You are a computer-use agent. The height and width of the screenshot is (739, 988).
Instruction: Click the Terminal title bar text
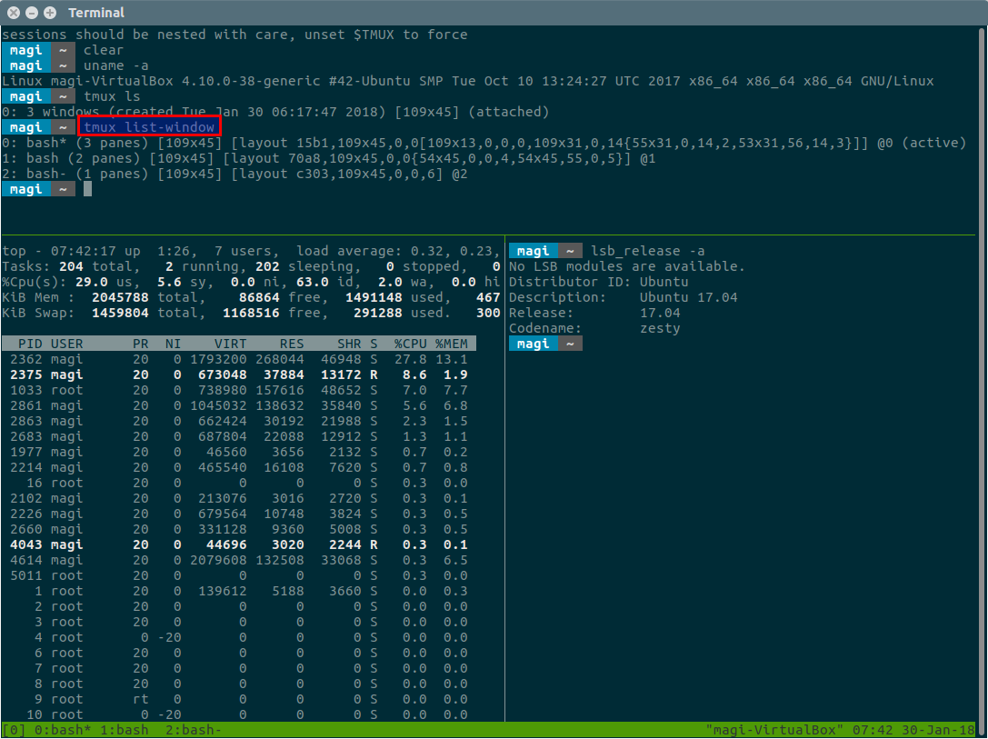pyautogui.click(x=96, y=13)
